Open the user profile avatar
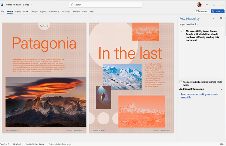 pos(199,5)
